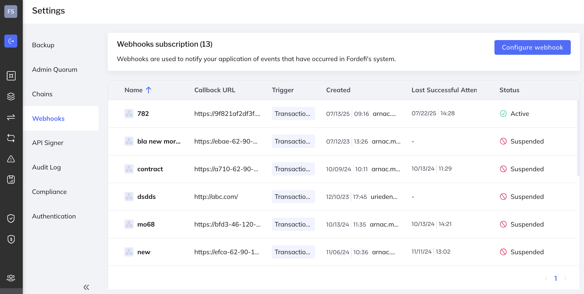Click the Suspended icon in mo68 row

coord(503,224)
